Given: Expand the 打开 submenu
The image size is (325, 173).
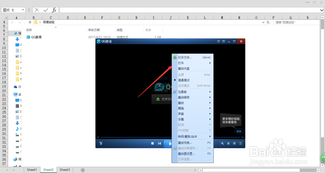Looking at the screenshot, I should pyautogui.click(x=192, y=63).
